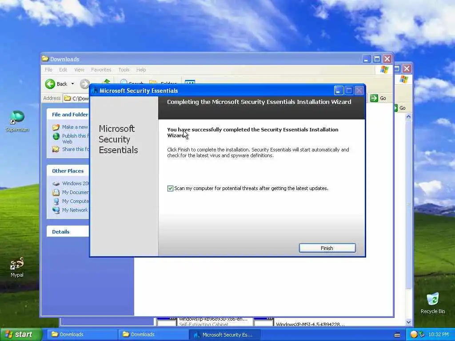Click the address bar folder icon
The height and width of the screenshot is (341, 455).
68,98
